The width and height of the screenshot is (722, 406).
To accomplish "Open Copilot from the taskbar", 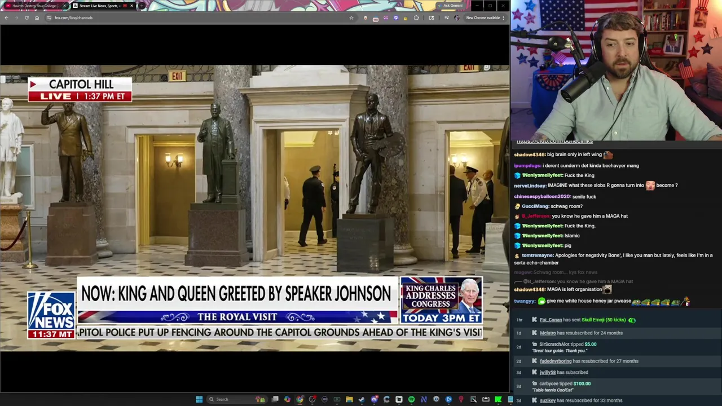I will 288,399.
